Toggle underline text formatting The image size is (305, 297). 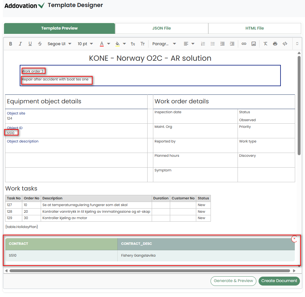(x=30, y=44)
